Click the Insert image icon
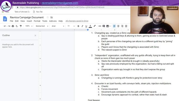Viewport: 179px width, 101px height. pyautogui.click(x=107, y=26)
